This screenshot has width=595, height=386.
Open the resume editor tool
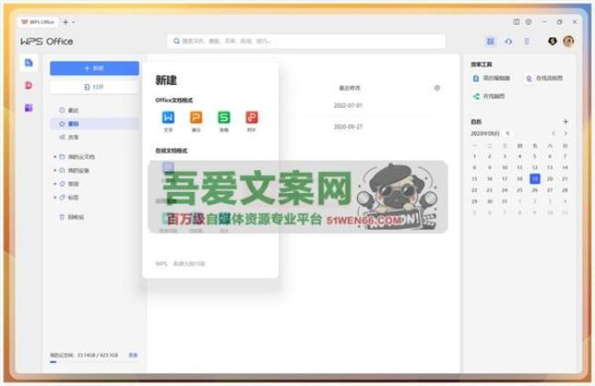(491, 78)
